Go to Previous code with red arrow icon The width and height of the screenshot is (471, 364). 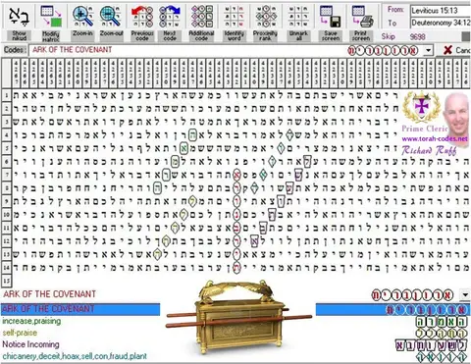click(x=142, y=16)
